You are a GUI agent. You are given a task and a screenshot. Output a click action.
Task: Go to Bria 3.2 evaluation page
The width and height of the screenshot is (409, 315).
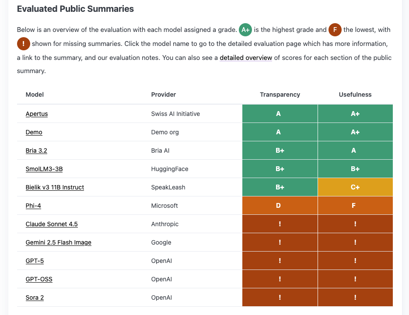[x=36, y=150]
